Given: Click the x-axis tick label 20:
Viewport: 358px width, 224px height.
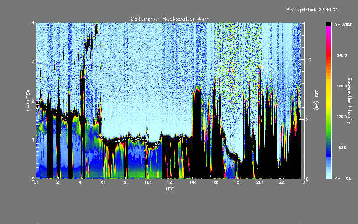Looking at the screenshot, I should 260,182.
